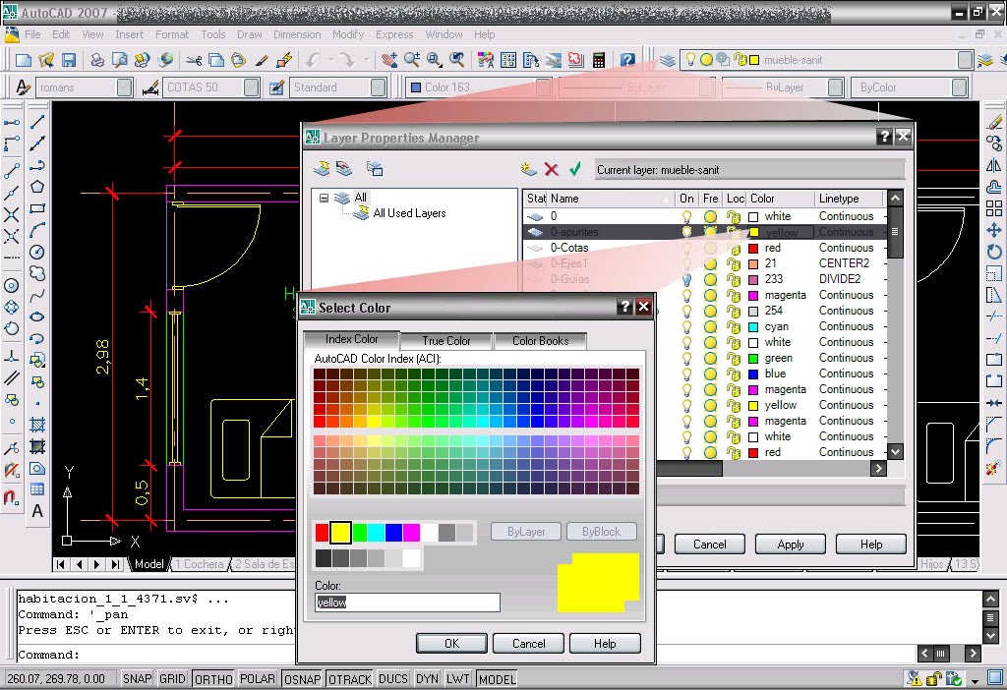The image size is (1007, 690).
Task: Open Help using the question mark toolbar icon
Action: click(626, 60)
